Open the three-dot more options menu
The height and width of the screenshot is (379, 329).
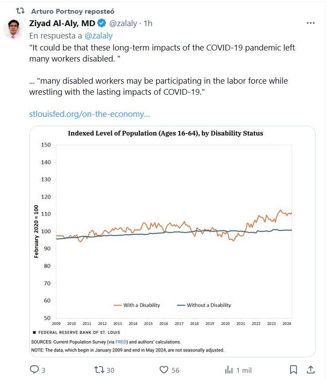[310, 23]
